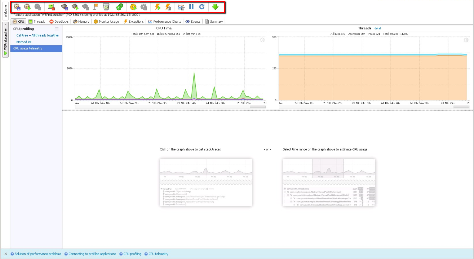This screenshot has height=259, width=474.
Task: Enable exception recording with the lightning icon
Action: (158, 7)
